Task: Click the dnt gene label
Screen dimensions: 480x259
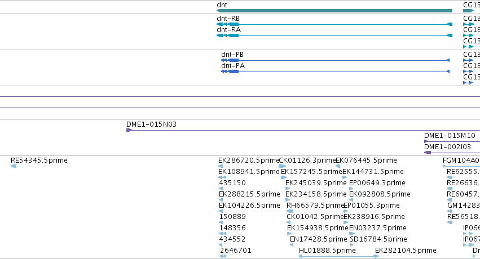Action: click(222, 5)
